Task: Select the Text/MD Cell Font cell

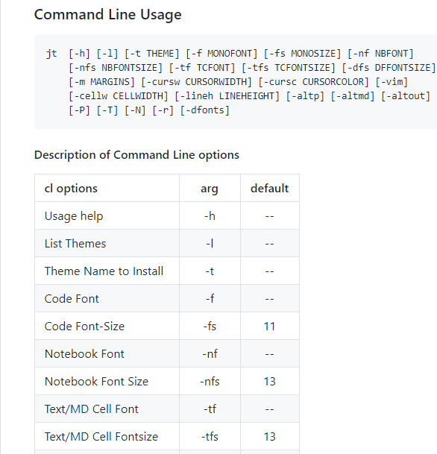Action: click(x=107, y=409)
